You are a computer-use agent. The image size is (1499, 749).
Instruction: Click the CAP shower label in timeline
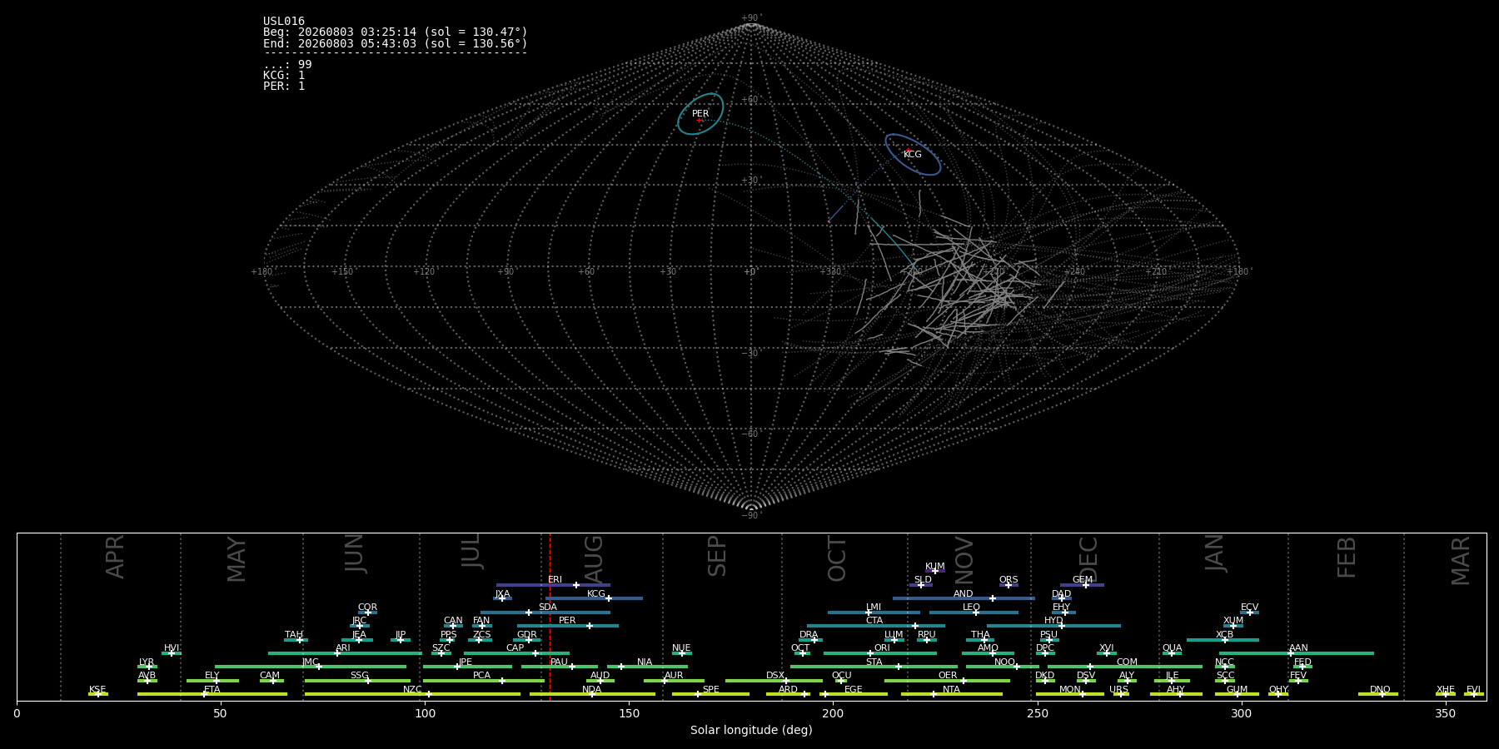(515, 648)
